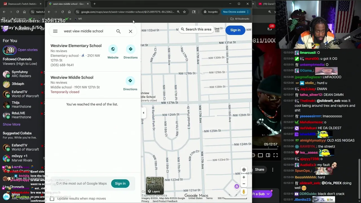Click Chrome back arrow in Maps window

pos(49,12)
